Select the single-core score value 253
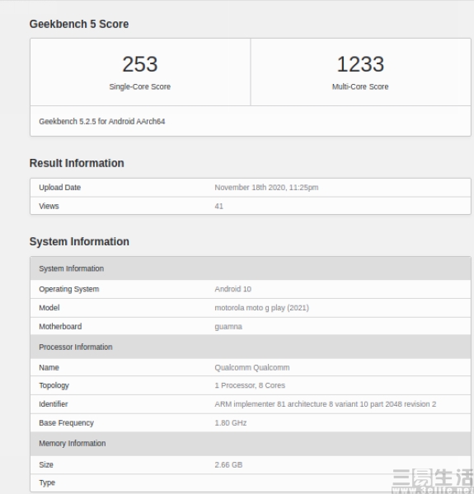Screen dimensions: 474x494 139,64
